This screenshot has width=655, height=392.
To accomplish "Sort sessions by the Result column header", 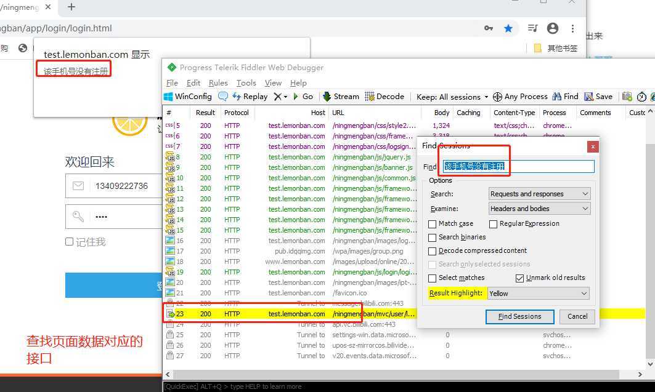I will coord(205,113).
